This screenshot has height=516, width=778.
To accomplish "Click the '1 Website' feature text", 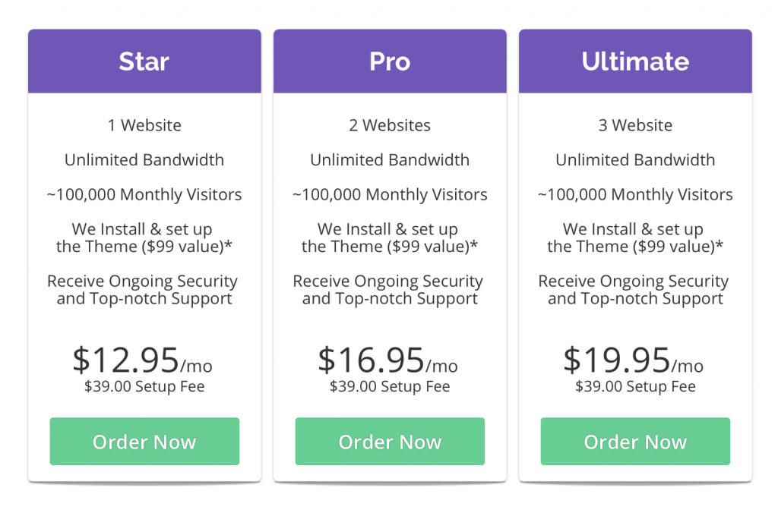I will point(144,125).
